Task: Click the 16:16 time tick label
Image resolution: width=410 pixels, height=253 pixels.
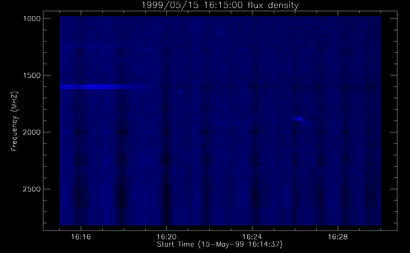Action: coord(81,237)
